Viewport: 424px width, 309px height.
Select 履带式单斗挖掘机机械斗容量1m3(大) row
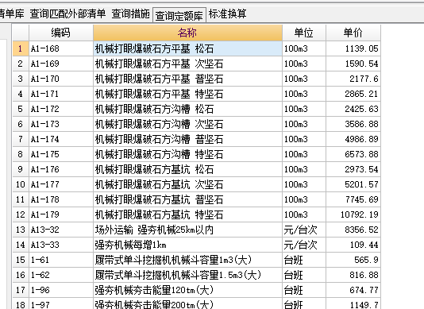(187, 260)
